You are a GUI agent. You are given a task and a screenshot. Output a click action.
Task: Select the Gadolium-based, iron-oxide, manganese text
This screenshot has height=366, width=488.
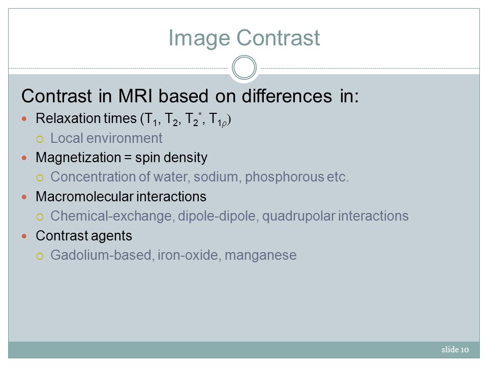(173, 255)
